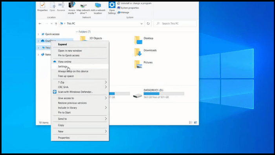Click DATADRIVE1 (D:) storage usage bar
Image resolution: width=275 pixels, height=155 pixels.
pos(164,94)
